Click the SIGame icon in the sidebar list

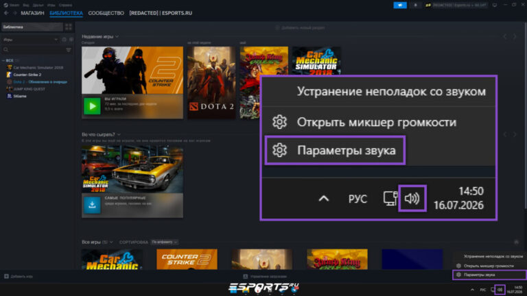point(10,96)
